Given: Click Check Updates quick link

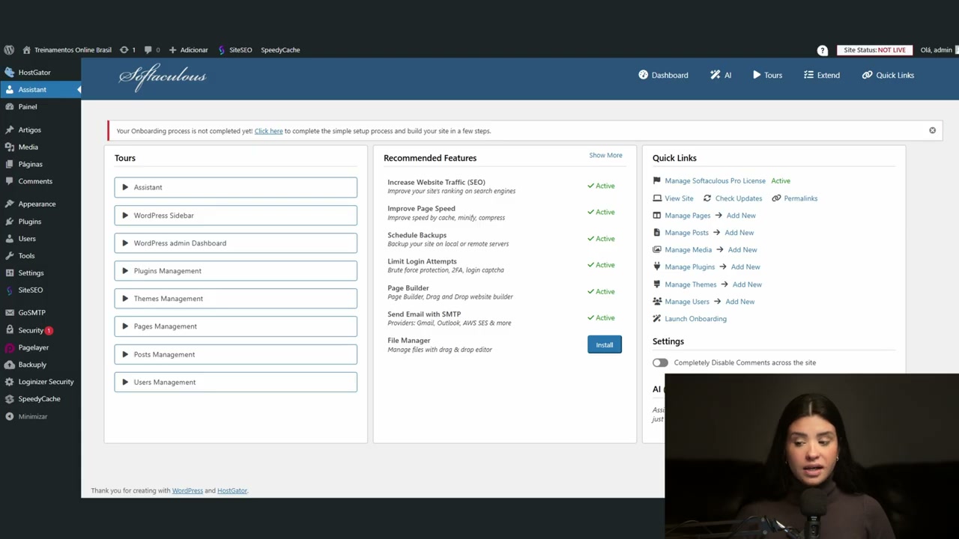Looking at the screenshot, I should 738,198.
